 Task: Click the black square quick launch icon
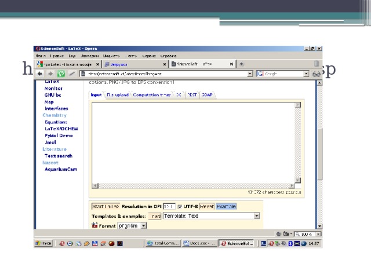120,243
